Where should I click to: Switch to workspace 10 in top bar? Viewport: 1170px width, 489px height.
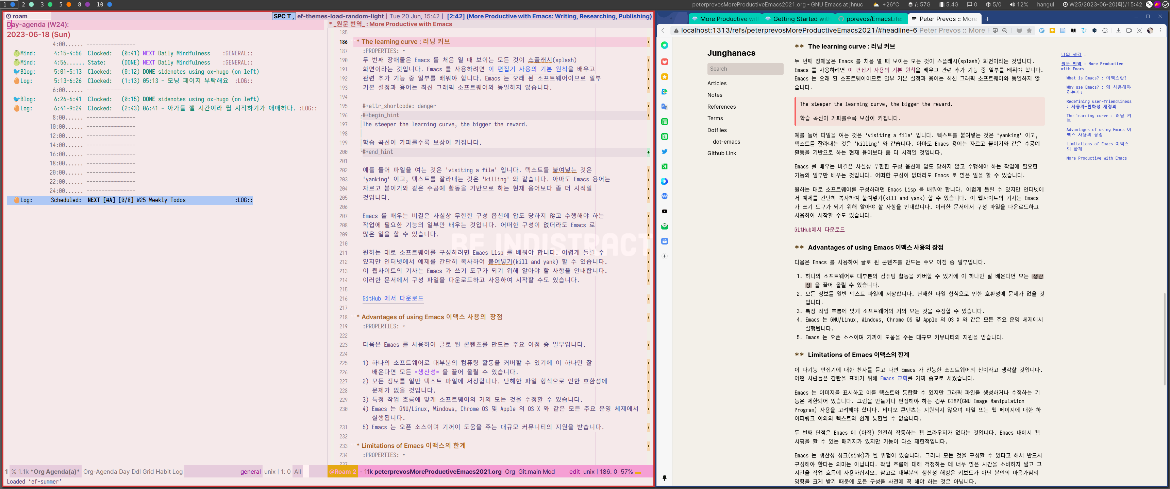click(104, 4)
